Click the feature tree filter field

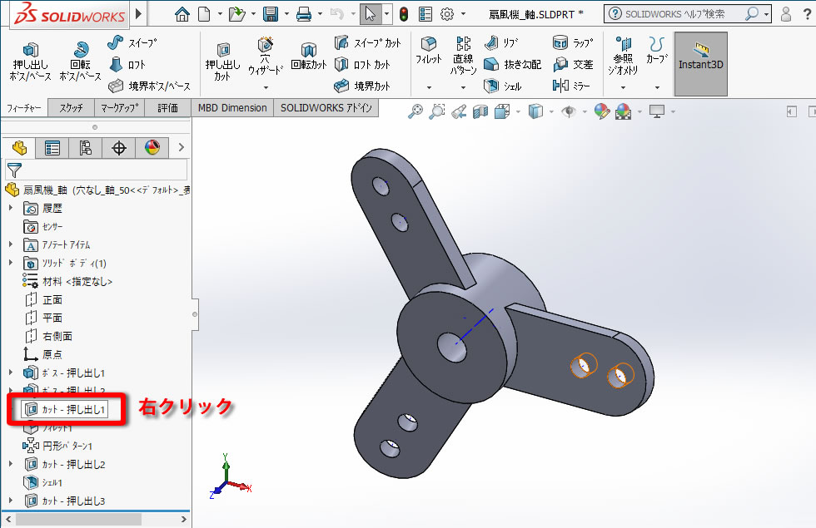click(x=97, y=170)
